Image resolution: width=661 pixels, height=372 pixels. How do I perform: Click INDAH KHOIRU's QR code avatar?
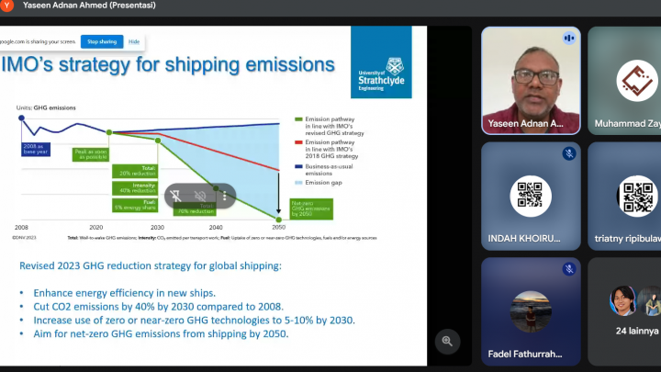[531, 195]
